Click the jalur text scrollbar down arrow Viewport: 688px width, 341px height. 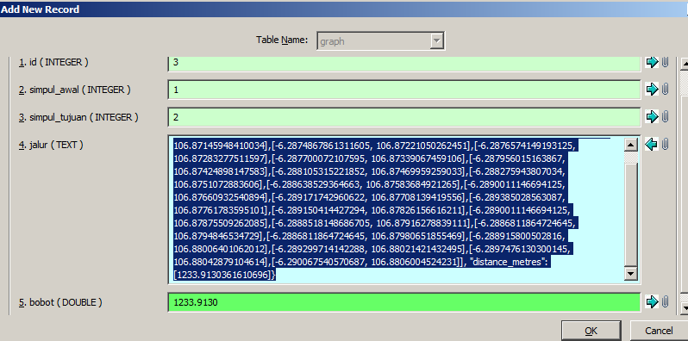630,274
